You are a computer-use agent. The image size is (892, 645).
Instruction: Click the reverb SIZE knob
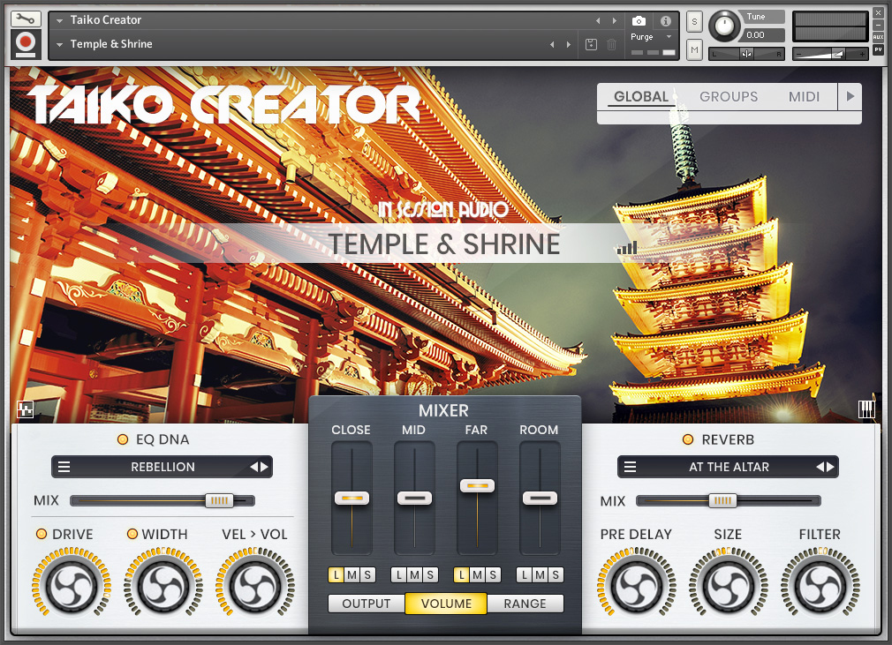coord(728,587)
